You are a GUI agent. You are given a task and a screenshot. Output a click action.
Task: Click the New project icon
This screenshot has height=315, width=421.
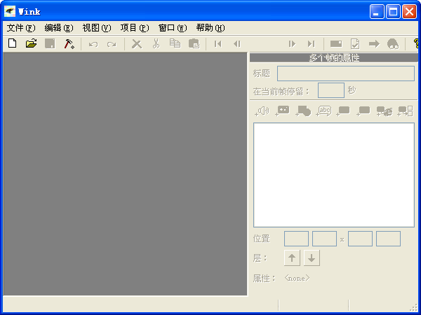pos(12,43)
